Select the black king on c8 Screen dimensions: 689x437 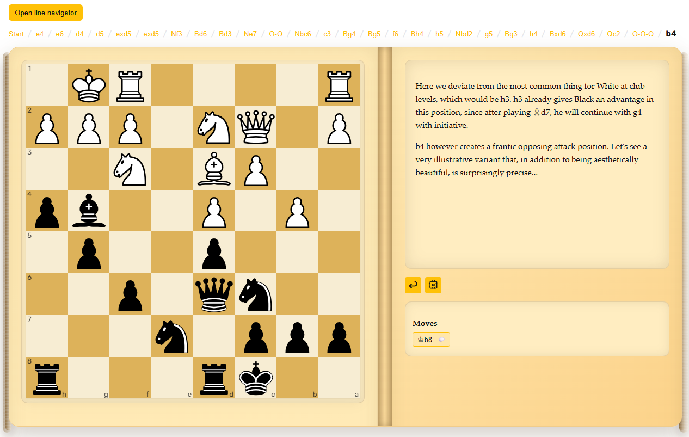(256, 378)
